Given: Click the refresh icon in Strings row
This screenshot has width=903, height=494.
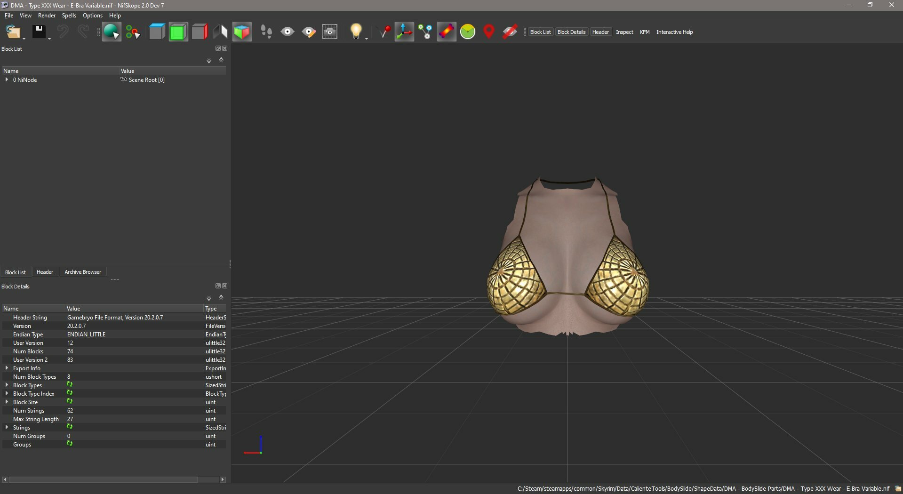Looking at the screenshot, I should (x=70, y=427).
